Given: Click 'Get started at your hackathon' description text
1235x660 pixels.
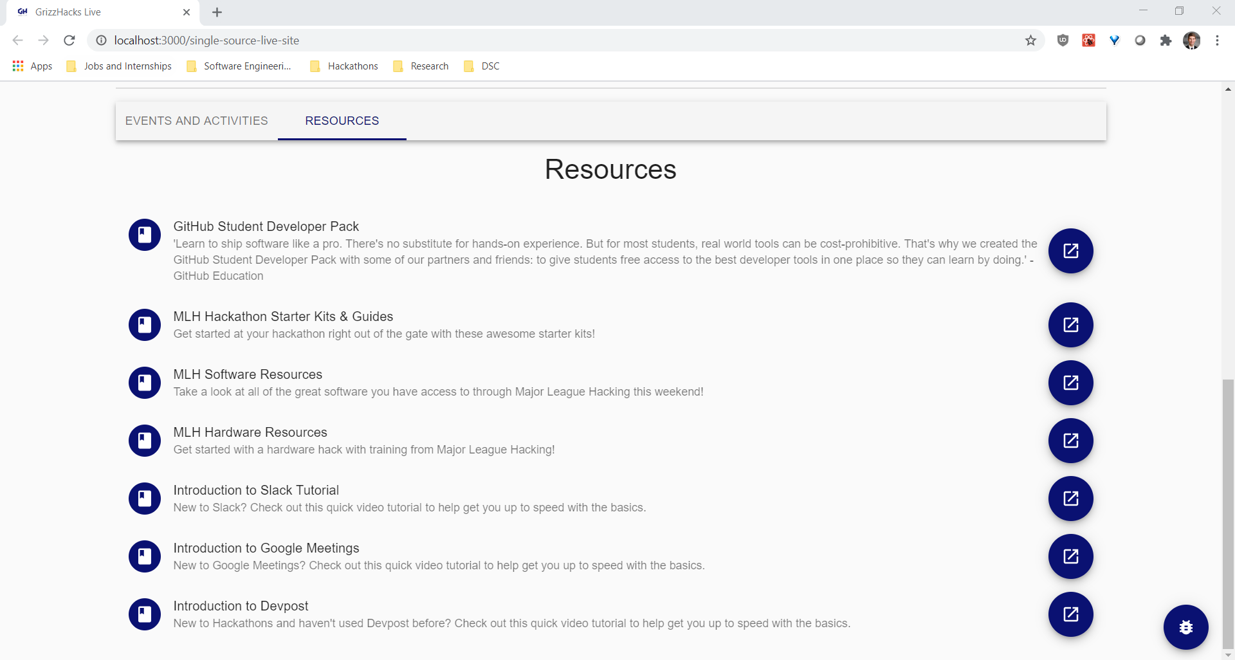Looking at the screenshot, I should (384, 334).
